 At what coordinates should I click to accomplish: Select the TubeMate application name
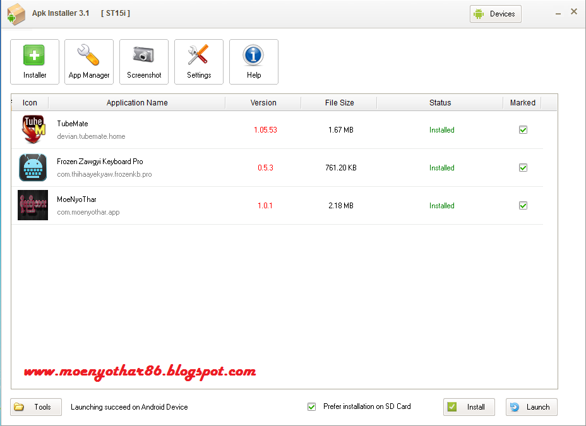tap(73, 124)
